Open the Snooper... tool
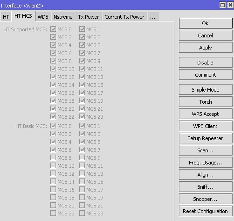The width and height of the screenshot is (234, 221). point(206,199)
